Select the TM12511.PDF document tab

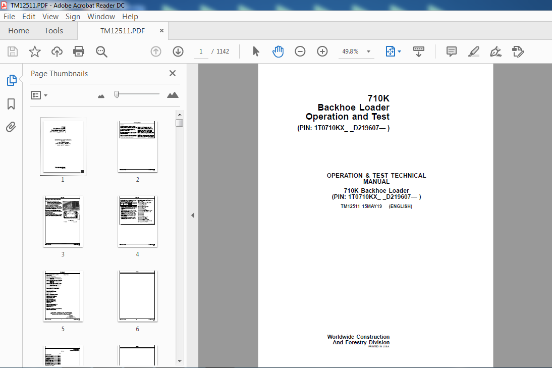pos(123,31)
